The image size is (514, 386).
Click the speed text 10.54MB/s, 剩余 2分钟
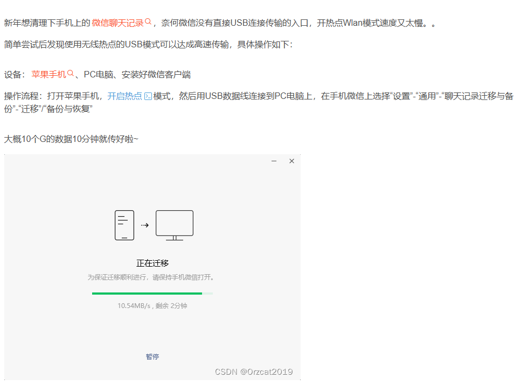152,306
